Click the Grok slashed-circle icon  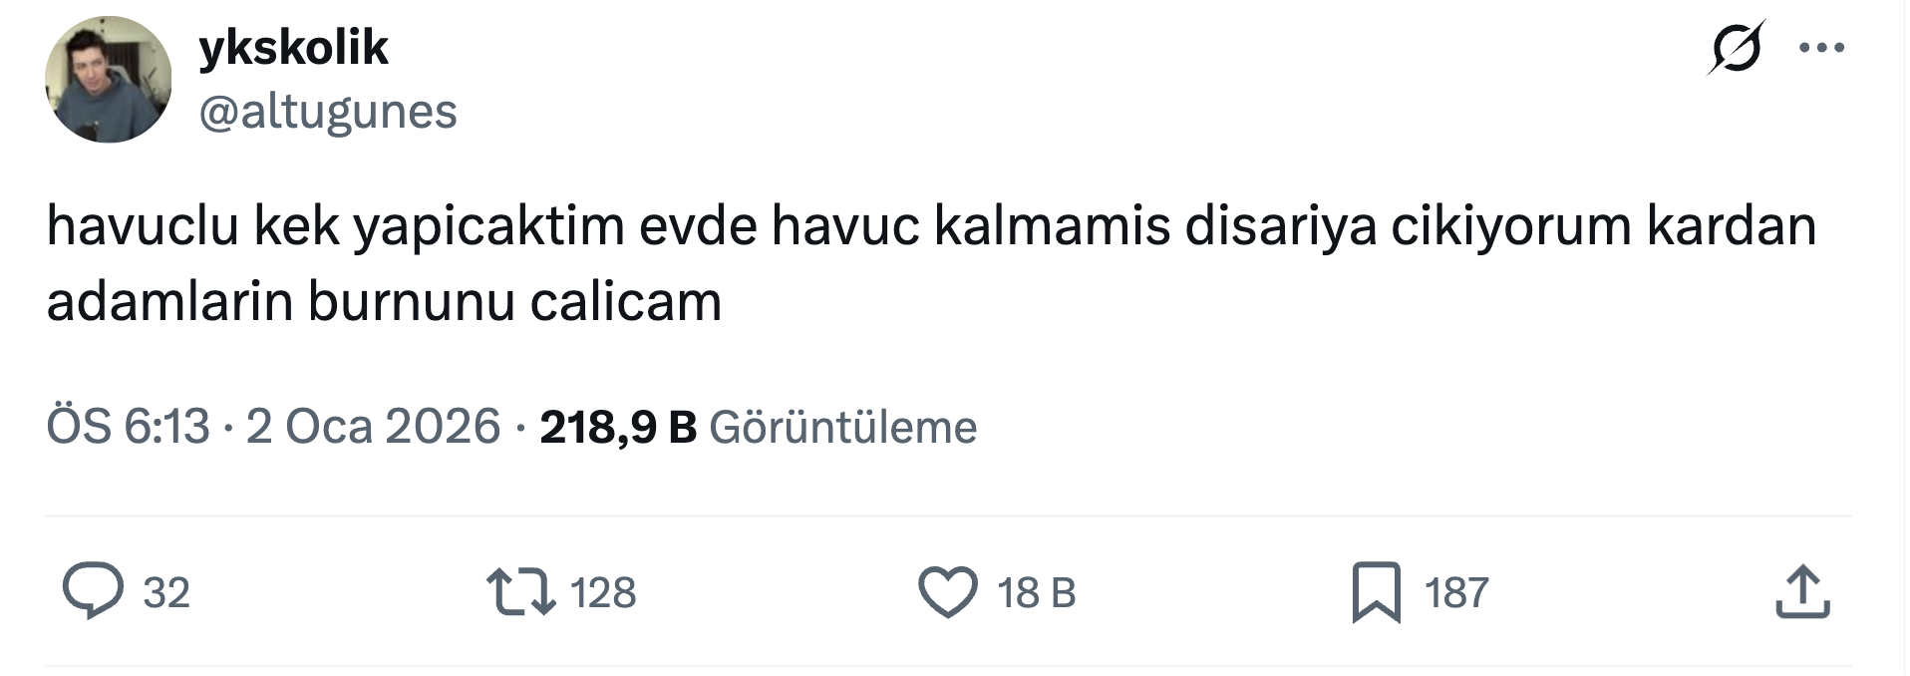(1736, 47)
